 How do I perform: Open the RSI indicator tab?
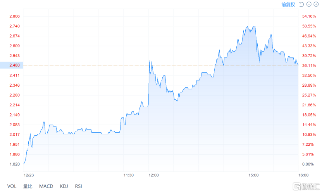tap(78, 186)
